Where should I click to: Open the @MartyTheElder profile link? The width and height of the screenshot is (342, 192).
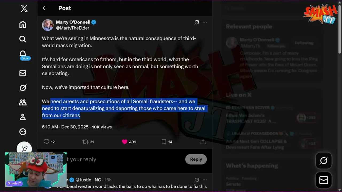point(72,28)
